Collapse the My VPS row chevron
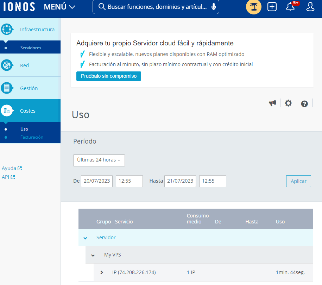 pos(93,255)
